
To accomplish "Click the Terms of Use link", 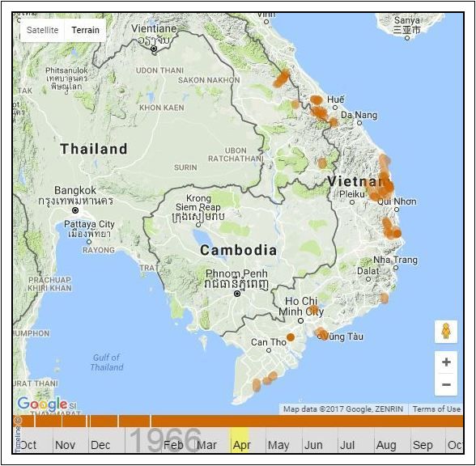I will point(436,409).
